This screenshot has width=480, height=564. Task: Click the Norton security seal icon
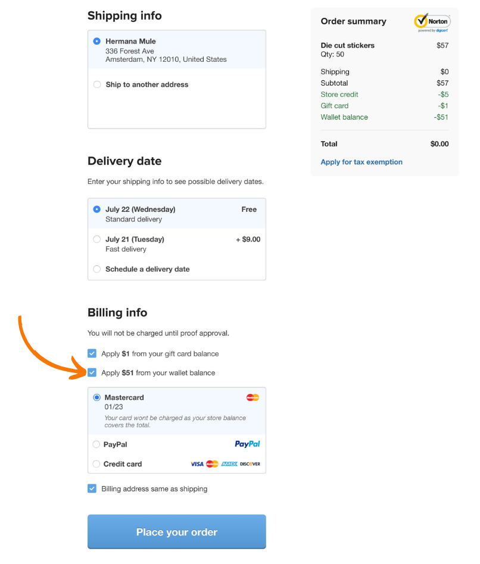click(432, 23)
